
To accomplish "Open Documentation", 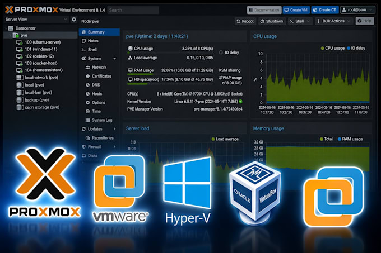I will (264, 10).
